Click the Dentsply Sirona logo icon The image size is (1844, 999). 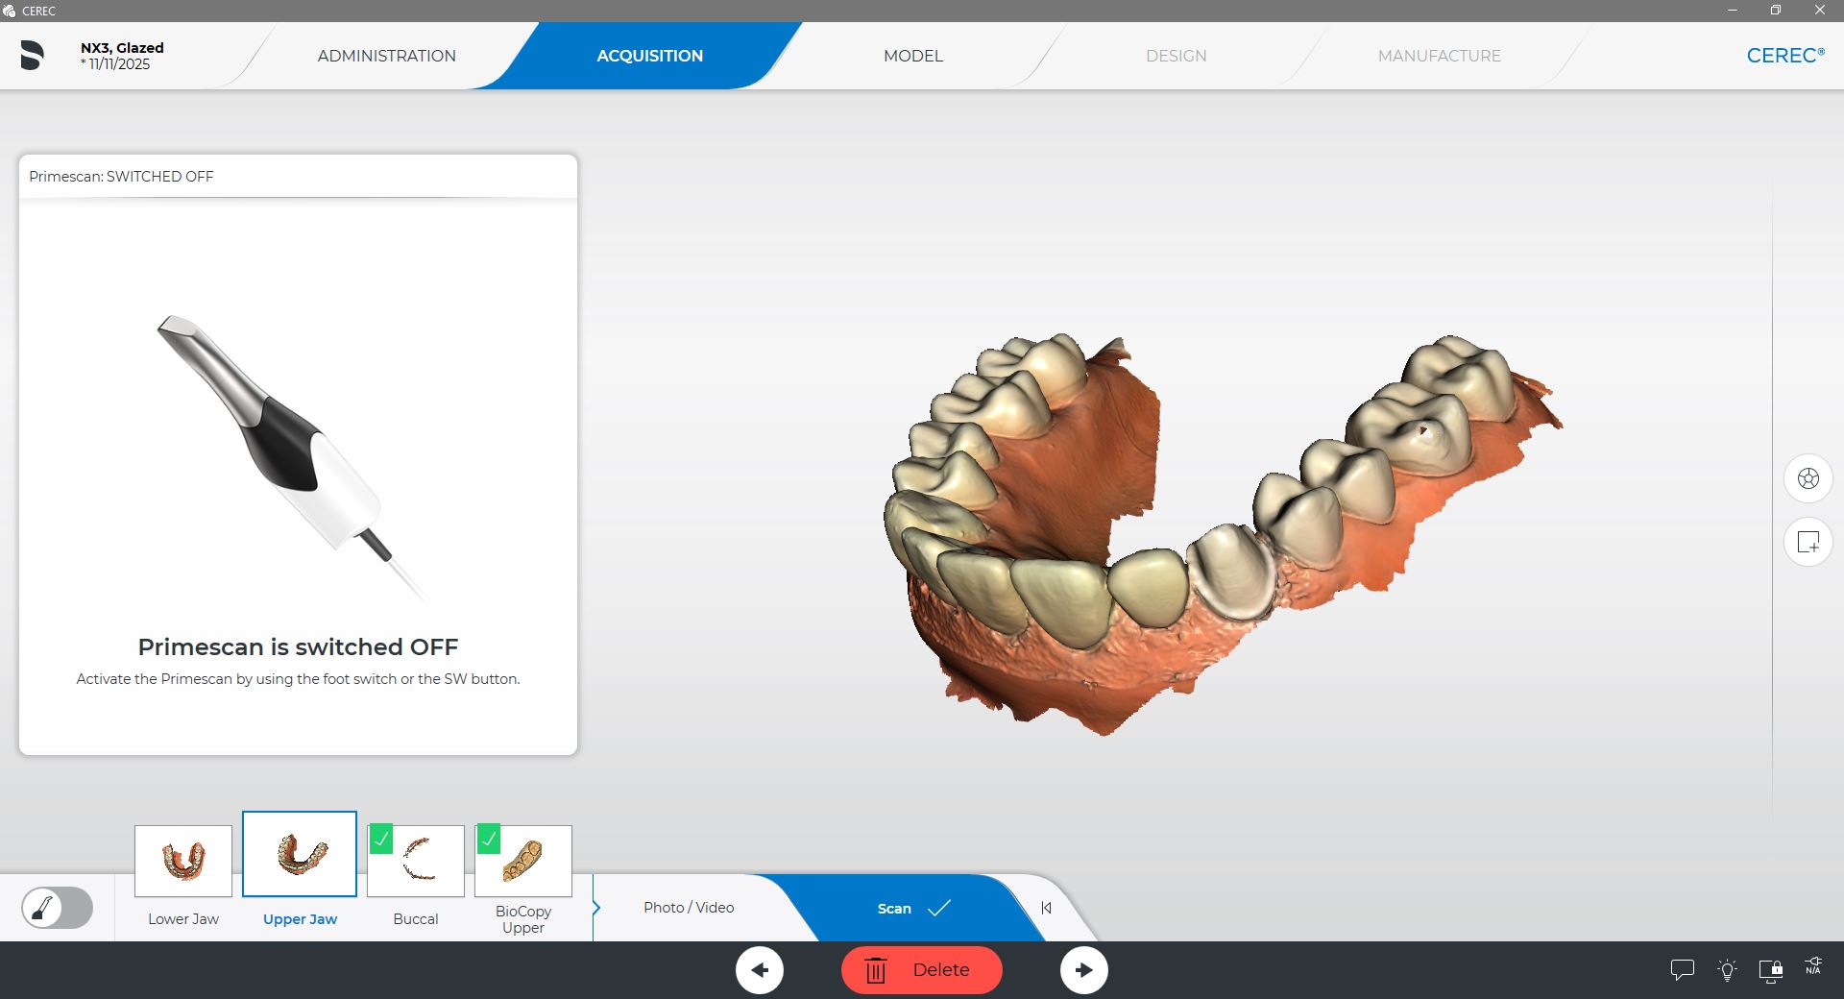point(32,56)
